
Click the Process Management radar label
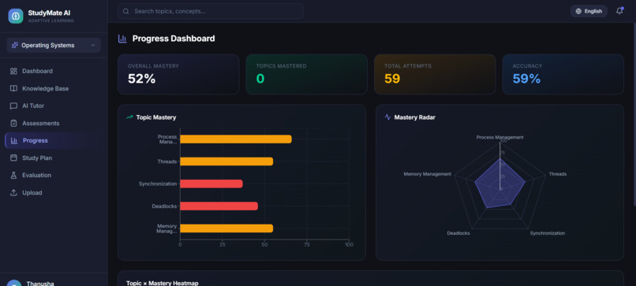[x=499, y=137]
